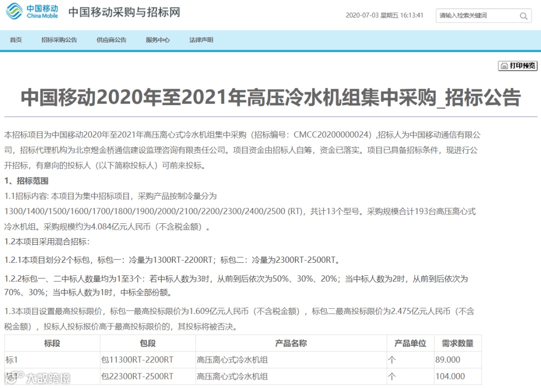This screenshot has width=541, height=388.
Task: Open the 招标采购公告 menu item
Action: (59, 40)
